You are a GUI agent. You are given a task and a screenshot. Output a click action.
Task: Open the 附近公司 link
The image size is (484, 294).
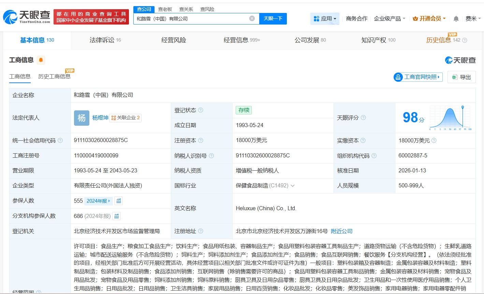pyautogui.click(x=341, y=231)
